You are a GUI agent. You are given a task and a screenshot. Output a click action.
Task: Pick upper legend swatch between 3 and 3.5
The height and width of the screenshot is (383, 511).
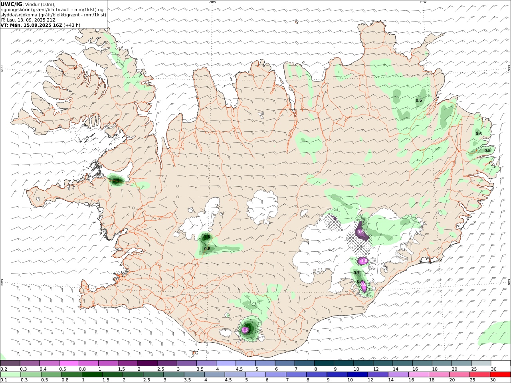tap(186, 363)
